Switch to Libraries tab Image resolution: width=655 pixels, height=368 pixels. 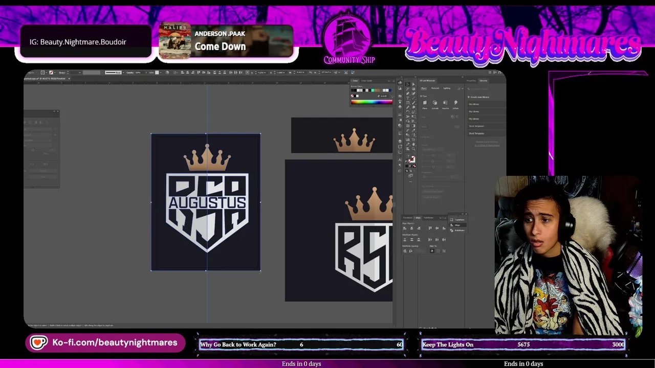pos(483,81)
